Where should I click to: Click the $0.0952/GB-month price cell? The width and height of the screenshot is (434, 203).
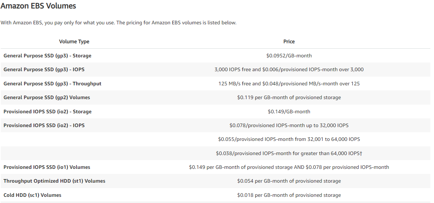[289, 56]
